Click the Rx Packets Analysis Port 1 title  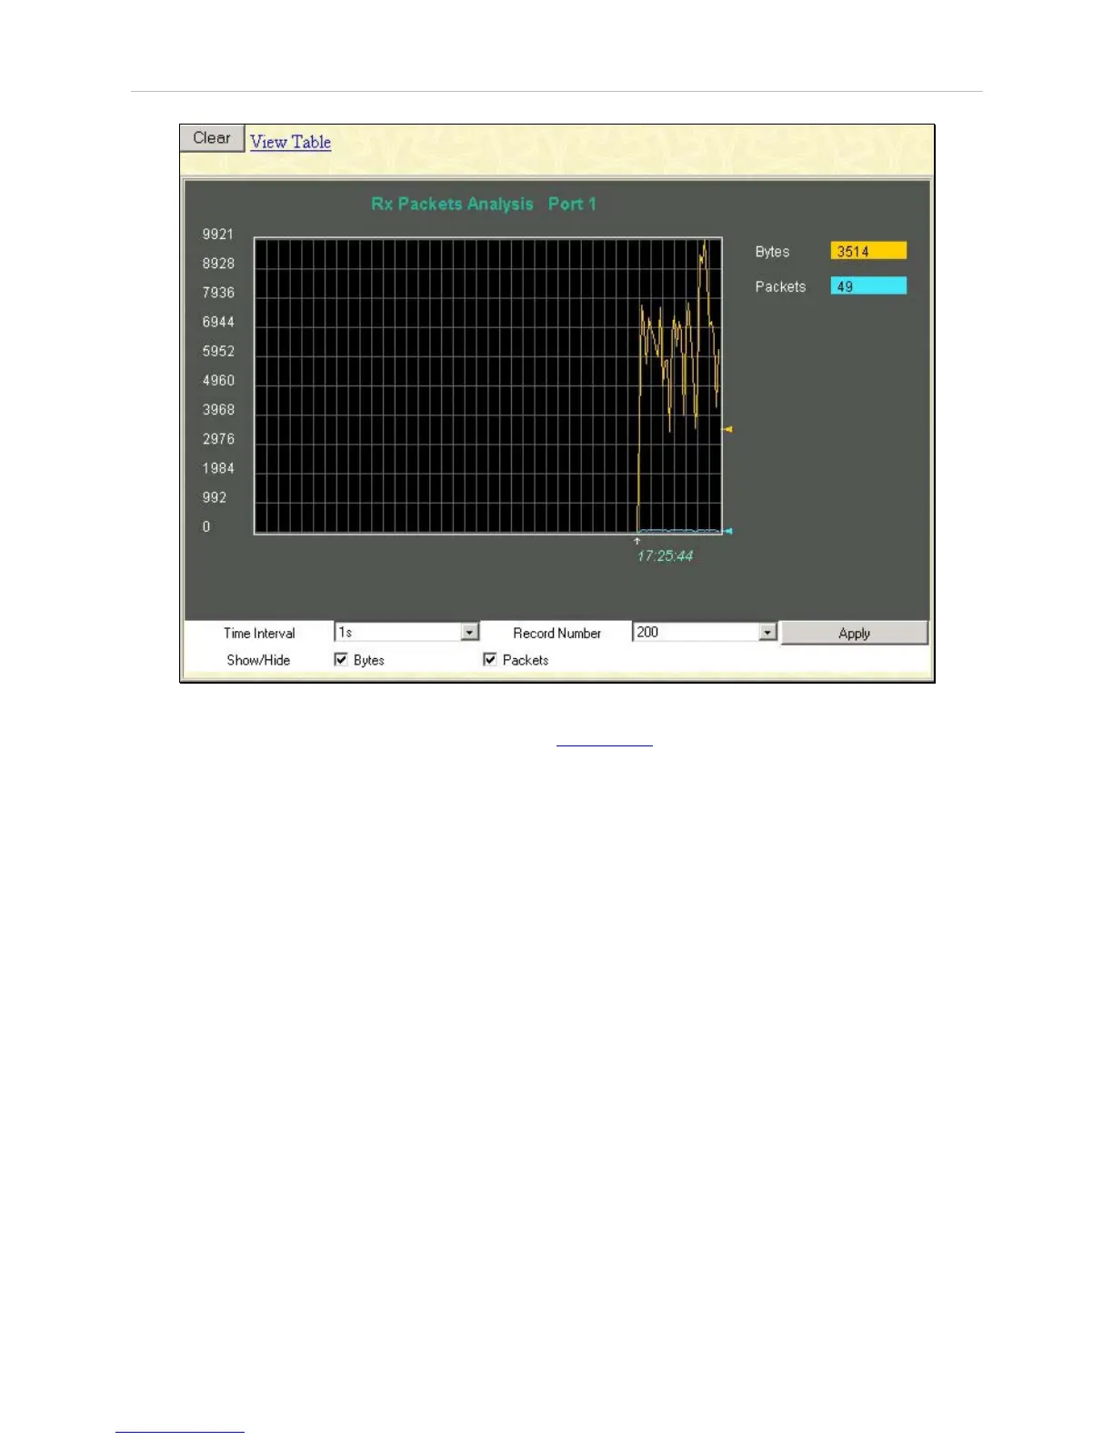tap(484, 205)
